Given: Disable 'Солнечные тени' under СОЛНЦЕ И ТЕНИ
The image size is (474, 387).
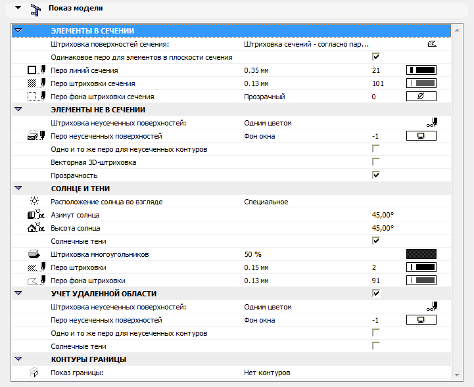Looking at the screenshot, I should pyautogui.click(x=376, y=240).
